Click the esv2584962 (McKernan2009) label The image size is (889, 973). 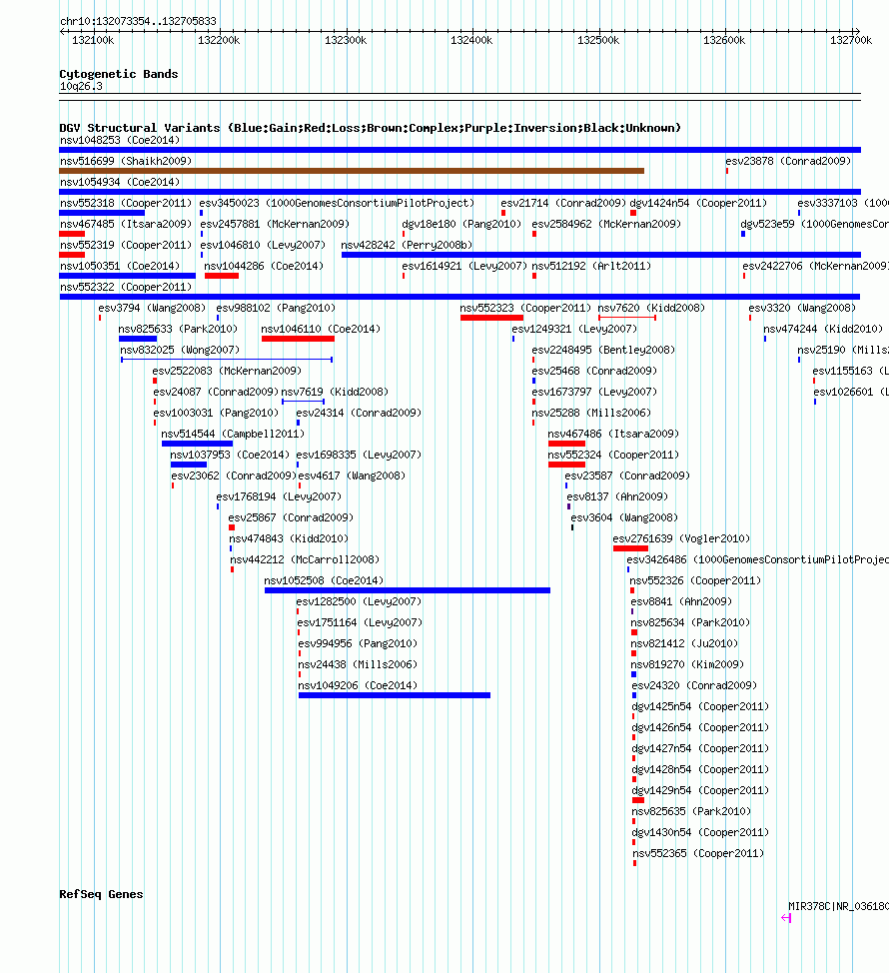606,224
